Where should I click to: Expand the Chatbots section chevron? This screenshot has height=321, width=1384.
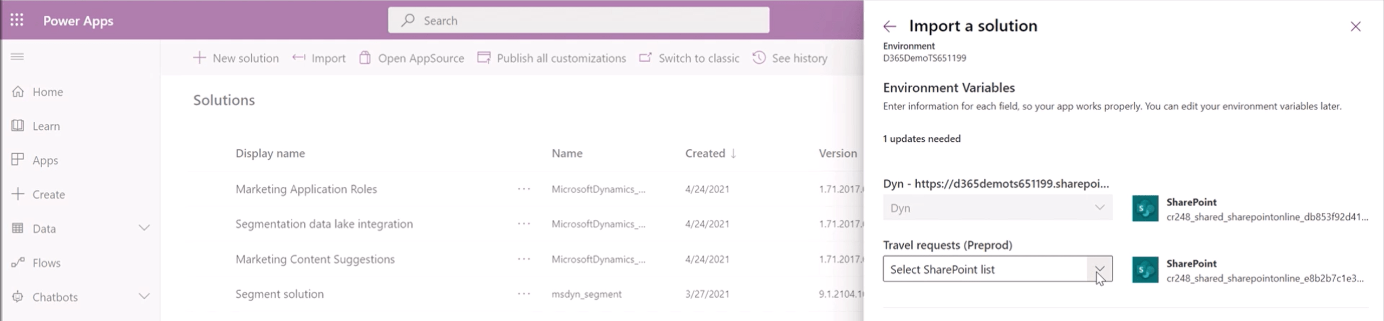(144, 296)
